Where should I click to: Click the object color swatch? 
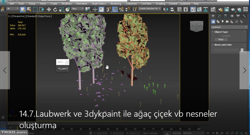point(242,50)
